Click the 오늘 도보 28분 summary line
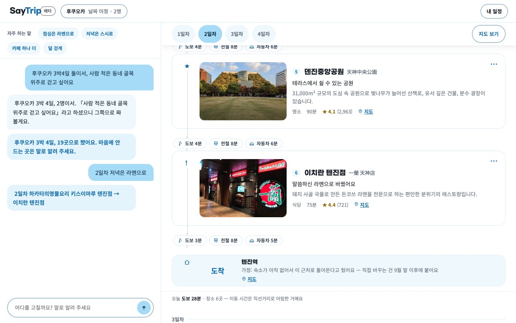This screenshot has height=323, width=516. tap(237, 299)
